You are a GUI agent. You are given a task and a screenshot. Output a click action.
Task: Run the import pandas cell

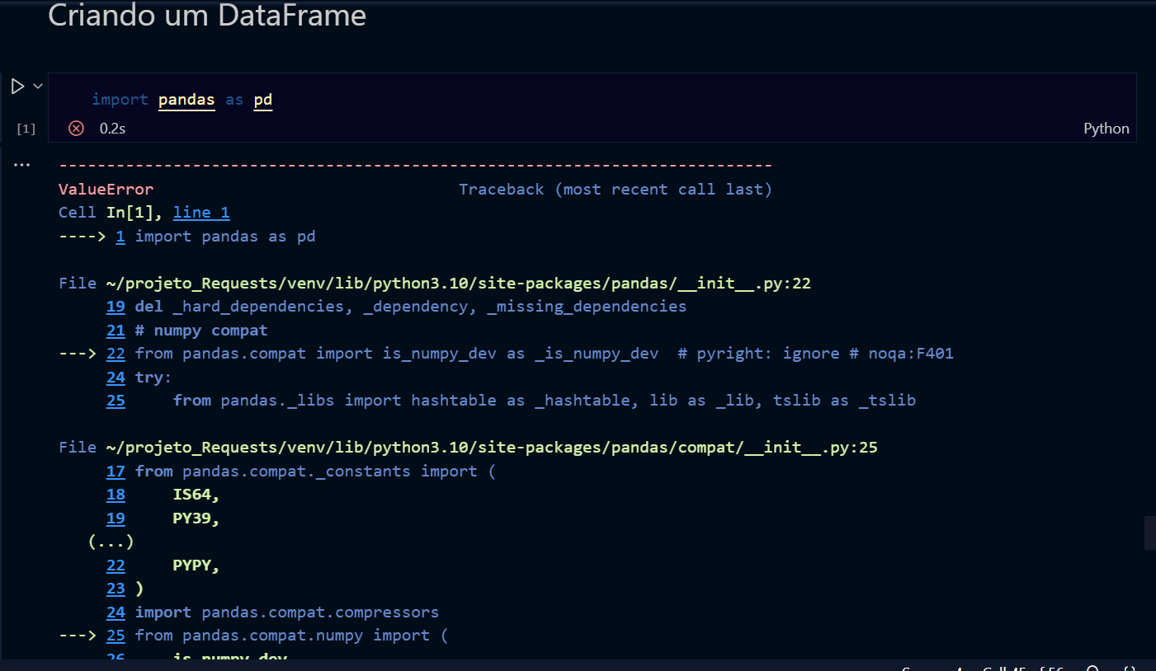(17, 87)
